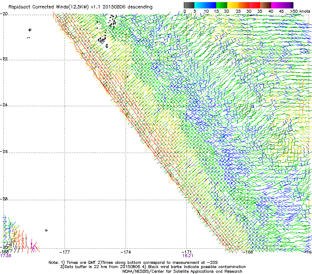Viewport: 312px width, 274px height.
Task: Click the '-171' longitude axis label
Action: pos(187,252)
